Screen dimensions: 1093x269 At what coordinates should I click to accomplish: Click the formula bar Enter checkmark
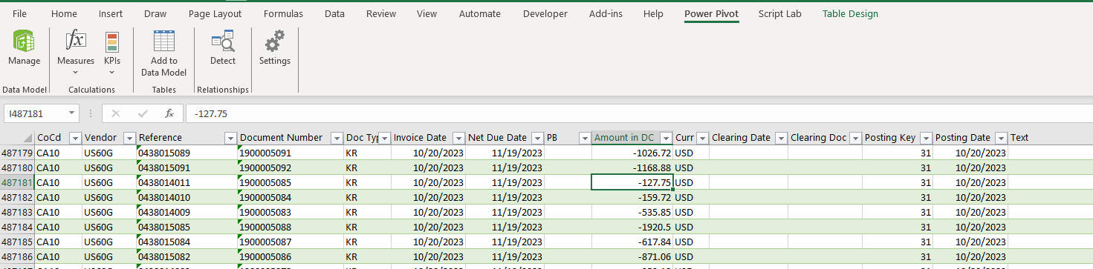143,113
